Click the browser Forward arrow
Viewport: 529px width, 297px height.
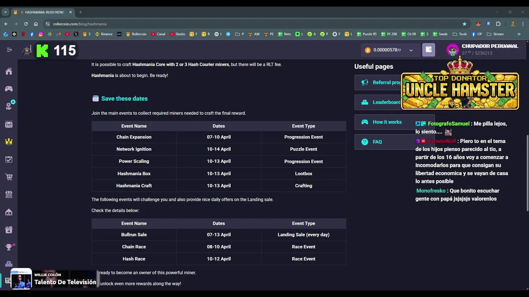16,24
